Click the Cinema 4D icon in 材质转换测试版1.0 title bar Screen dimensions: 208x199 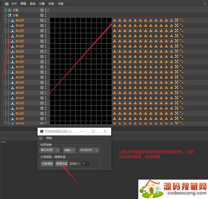[x=42, y=132]
